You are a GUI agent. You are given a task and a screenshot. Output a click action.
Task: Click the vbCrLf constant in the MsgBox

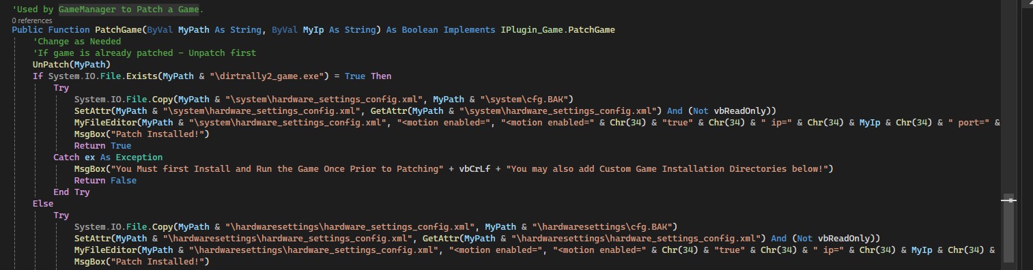[475, 169]
